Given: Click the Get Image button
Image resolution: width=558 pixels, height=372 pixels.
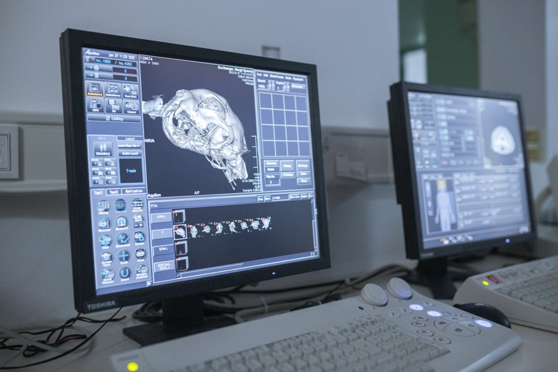Looking at the screenshot, I should point(303,166).
